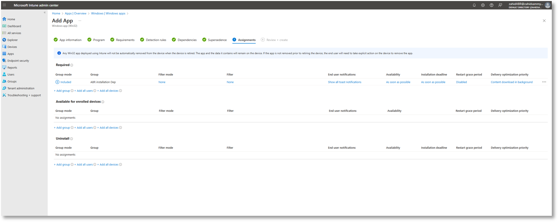
Task: Click the info icon beside Required heading
Action: pos(72,65)
